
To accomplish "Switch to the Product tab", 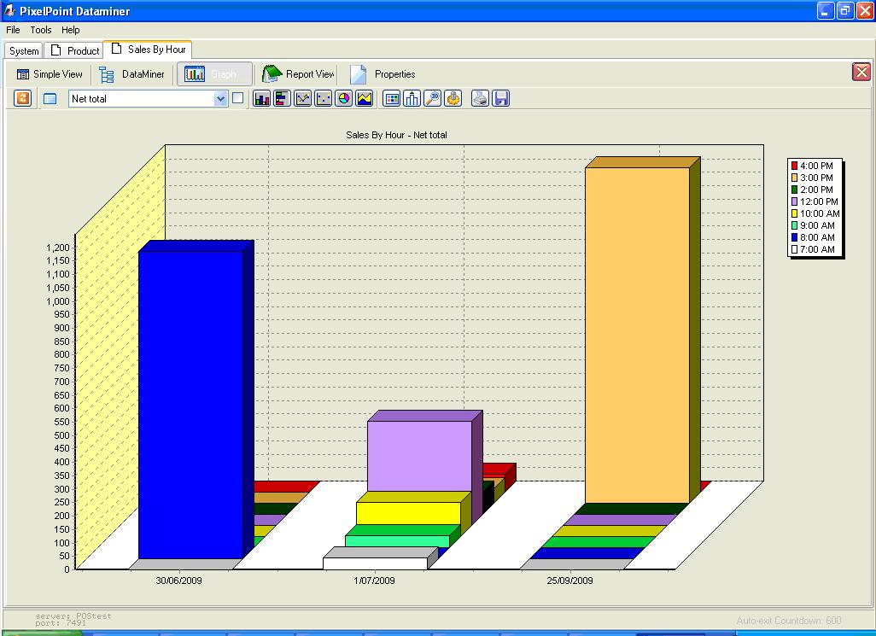I will pos(74,50).
